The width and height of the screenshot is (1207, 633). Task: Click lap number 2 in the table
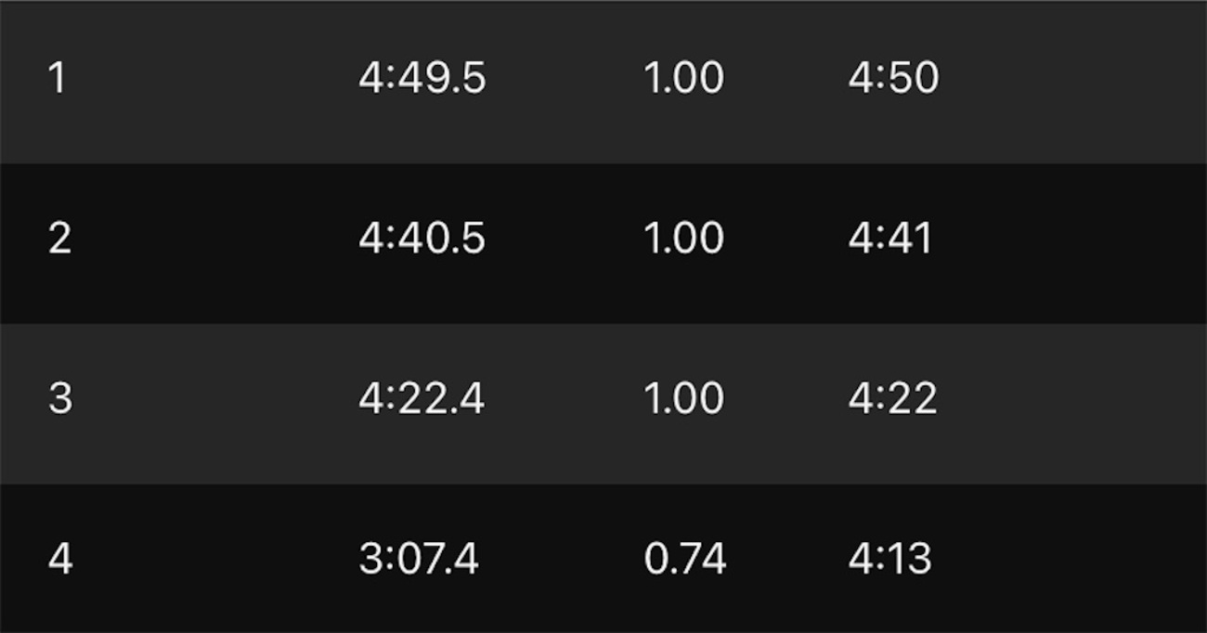(59, 239)
